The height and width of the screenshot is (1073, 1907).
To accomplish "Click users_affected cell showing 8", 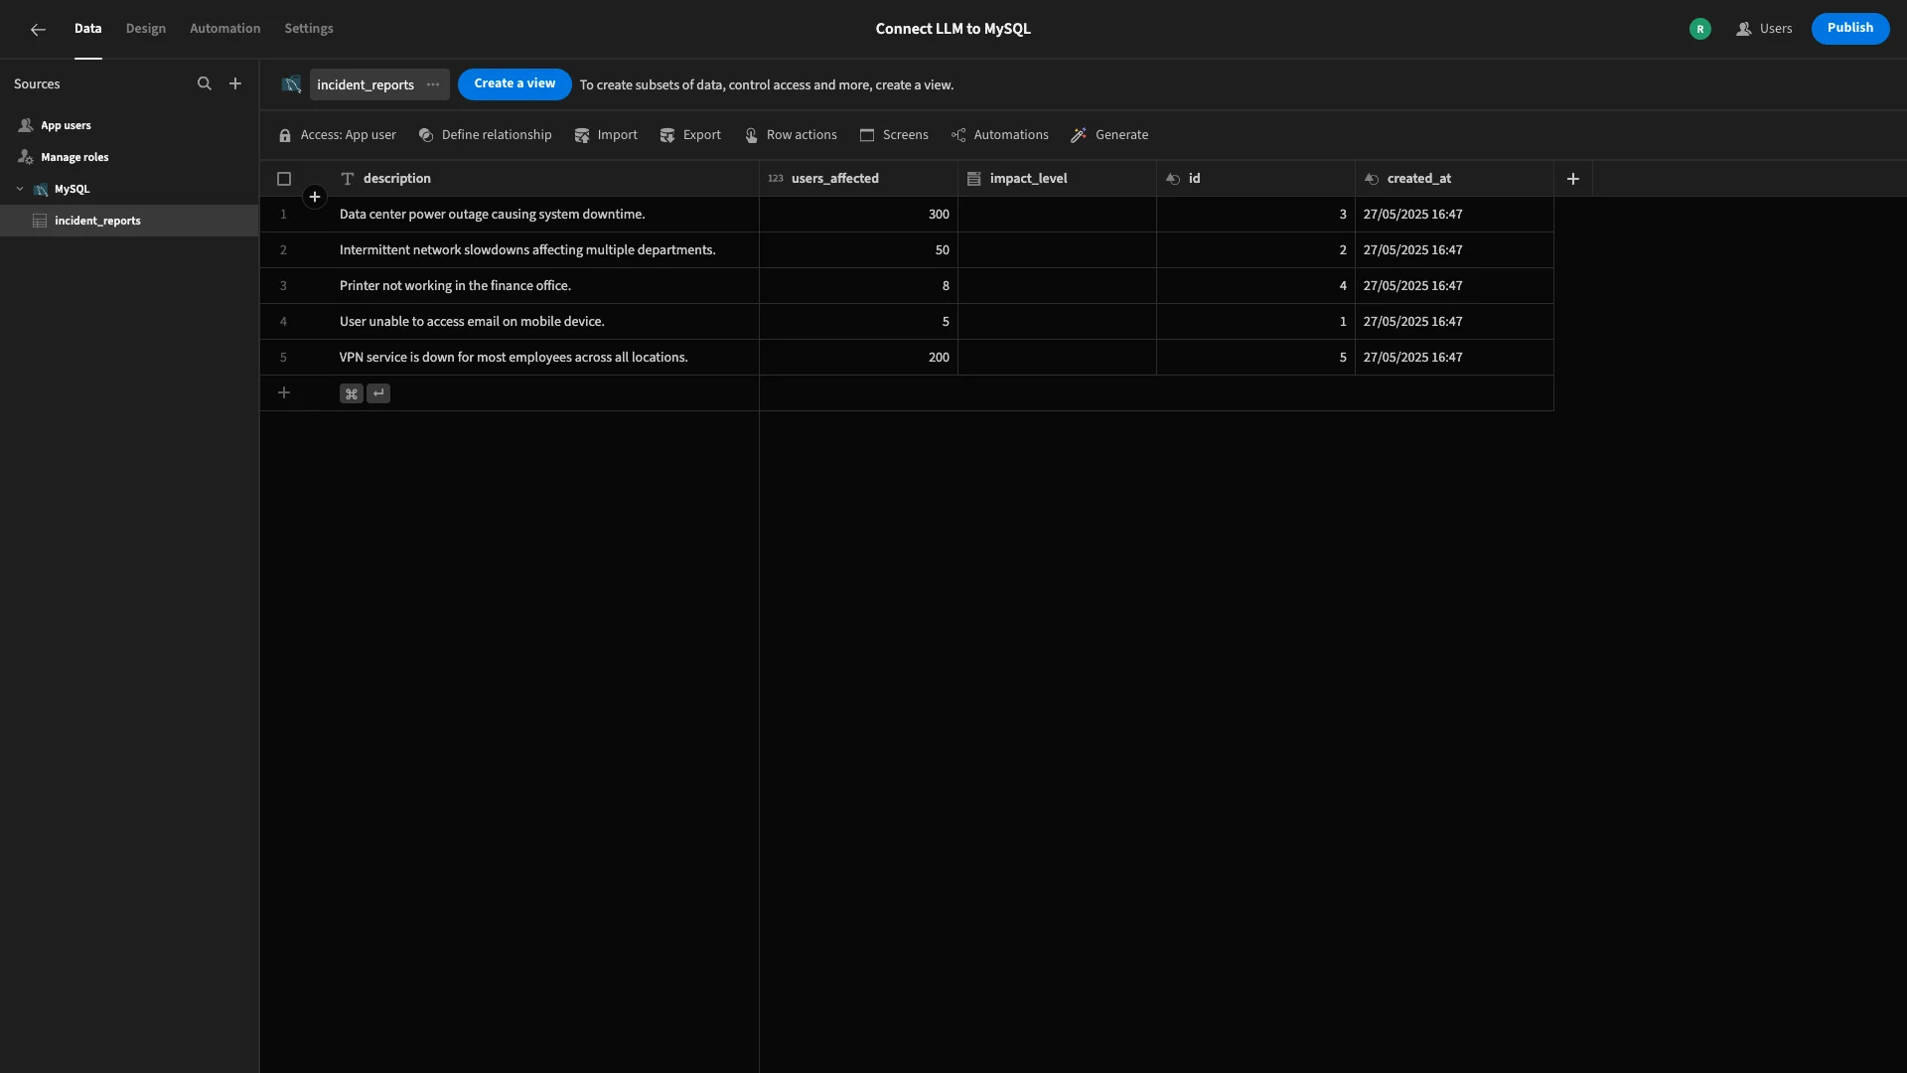I will click(x=859, y=286).
